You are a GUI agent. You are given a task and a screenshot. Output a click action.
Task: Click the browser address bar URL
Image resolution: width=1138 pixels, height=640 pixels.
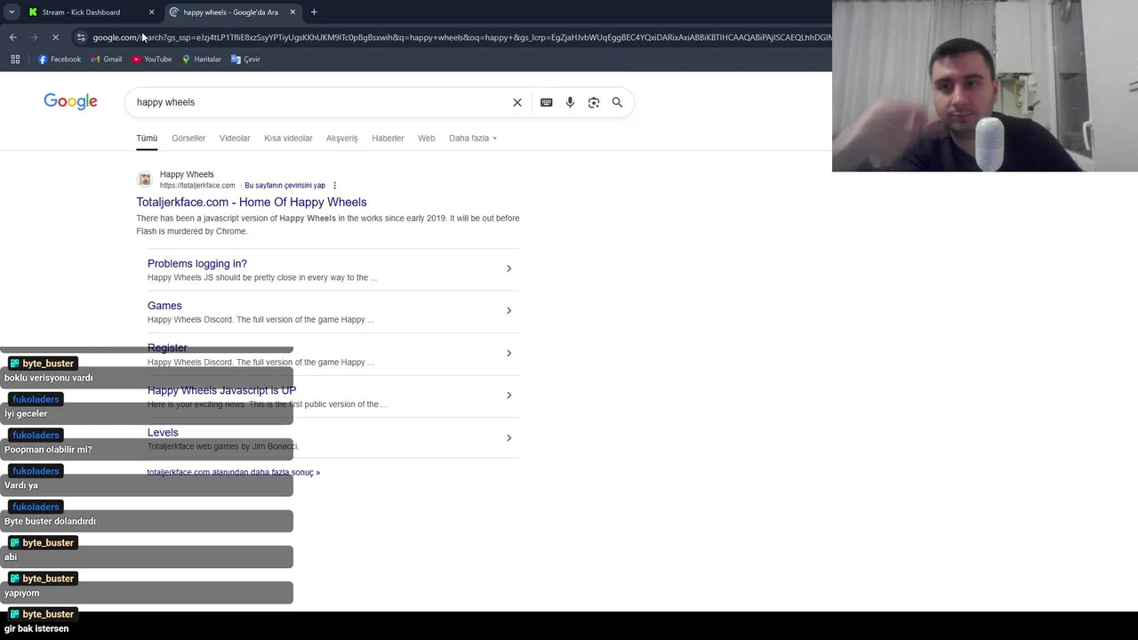[x=462, y=37]
